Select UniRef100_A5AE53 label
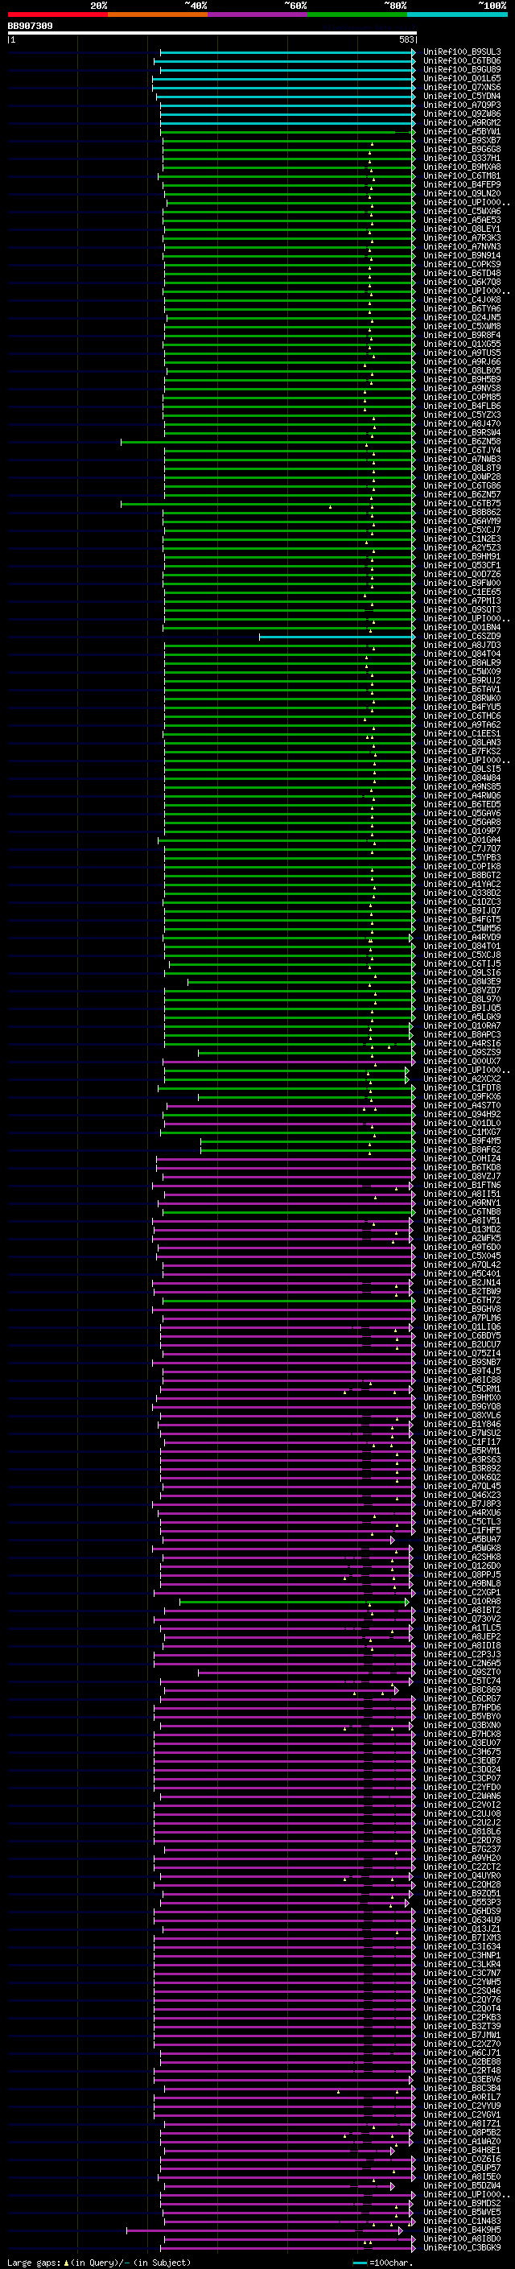This screenshot has height=2269, width=515. click(x=462, y=221)
